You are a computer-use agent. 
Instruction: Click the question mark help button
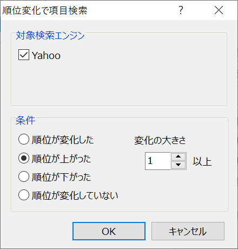[181, 10]
